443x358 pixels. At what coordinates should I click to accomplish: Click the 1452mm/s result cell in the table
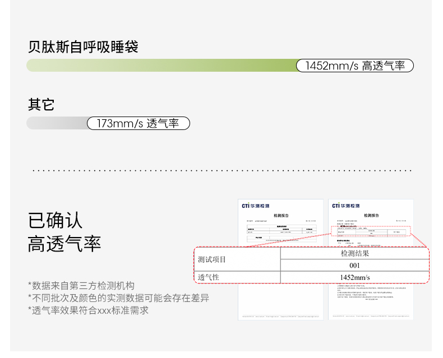pos(354,278)
